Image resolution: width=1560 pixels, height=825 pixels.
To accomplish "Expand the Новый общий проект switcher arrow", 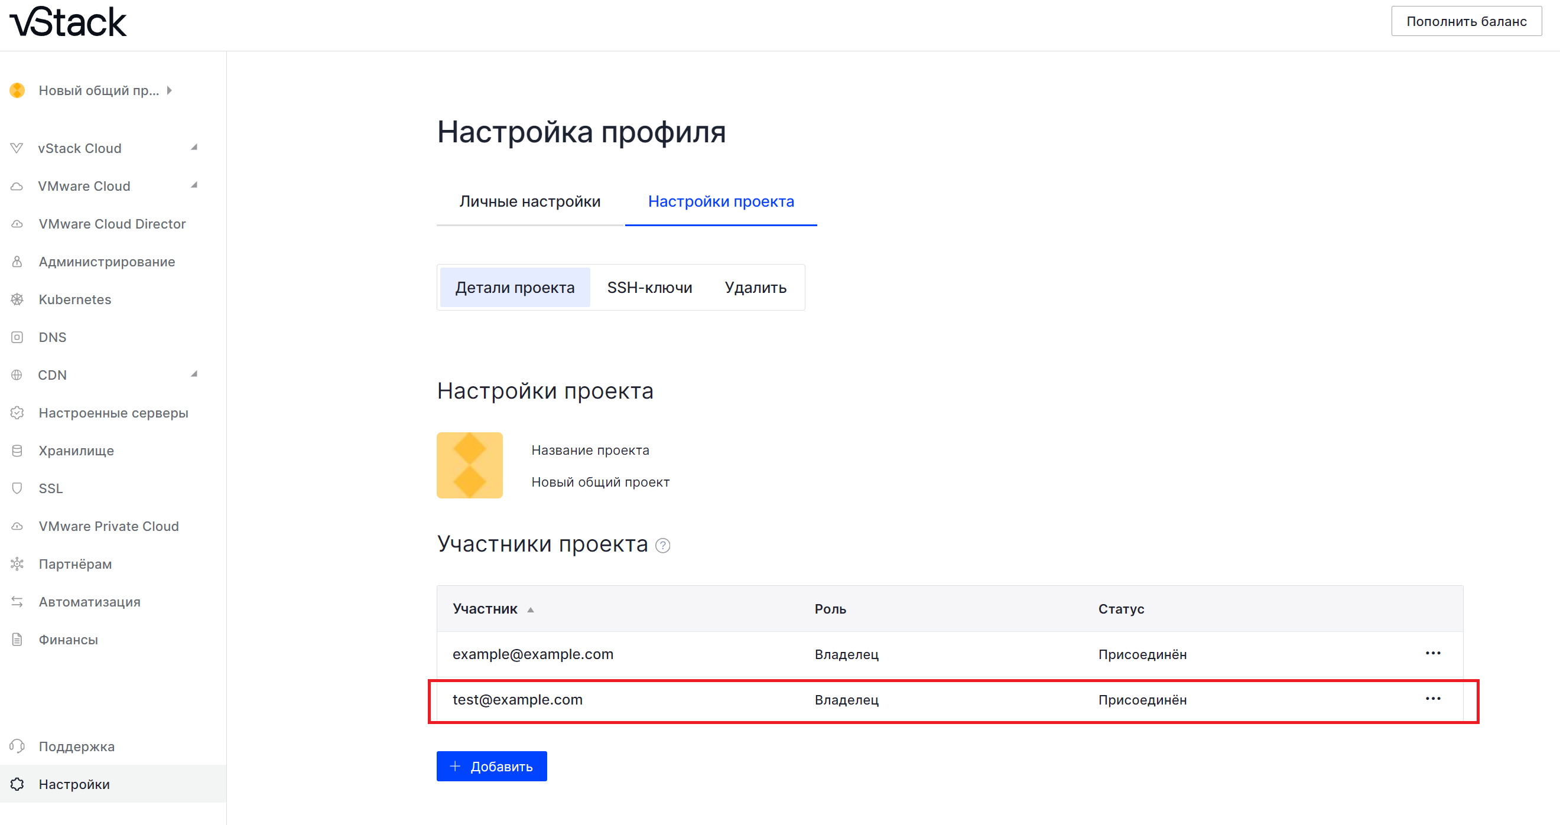I will coord(170,90).
